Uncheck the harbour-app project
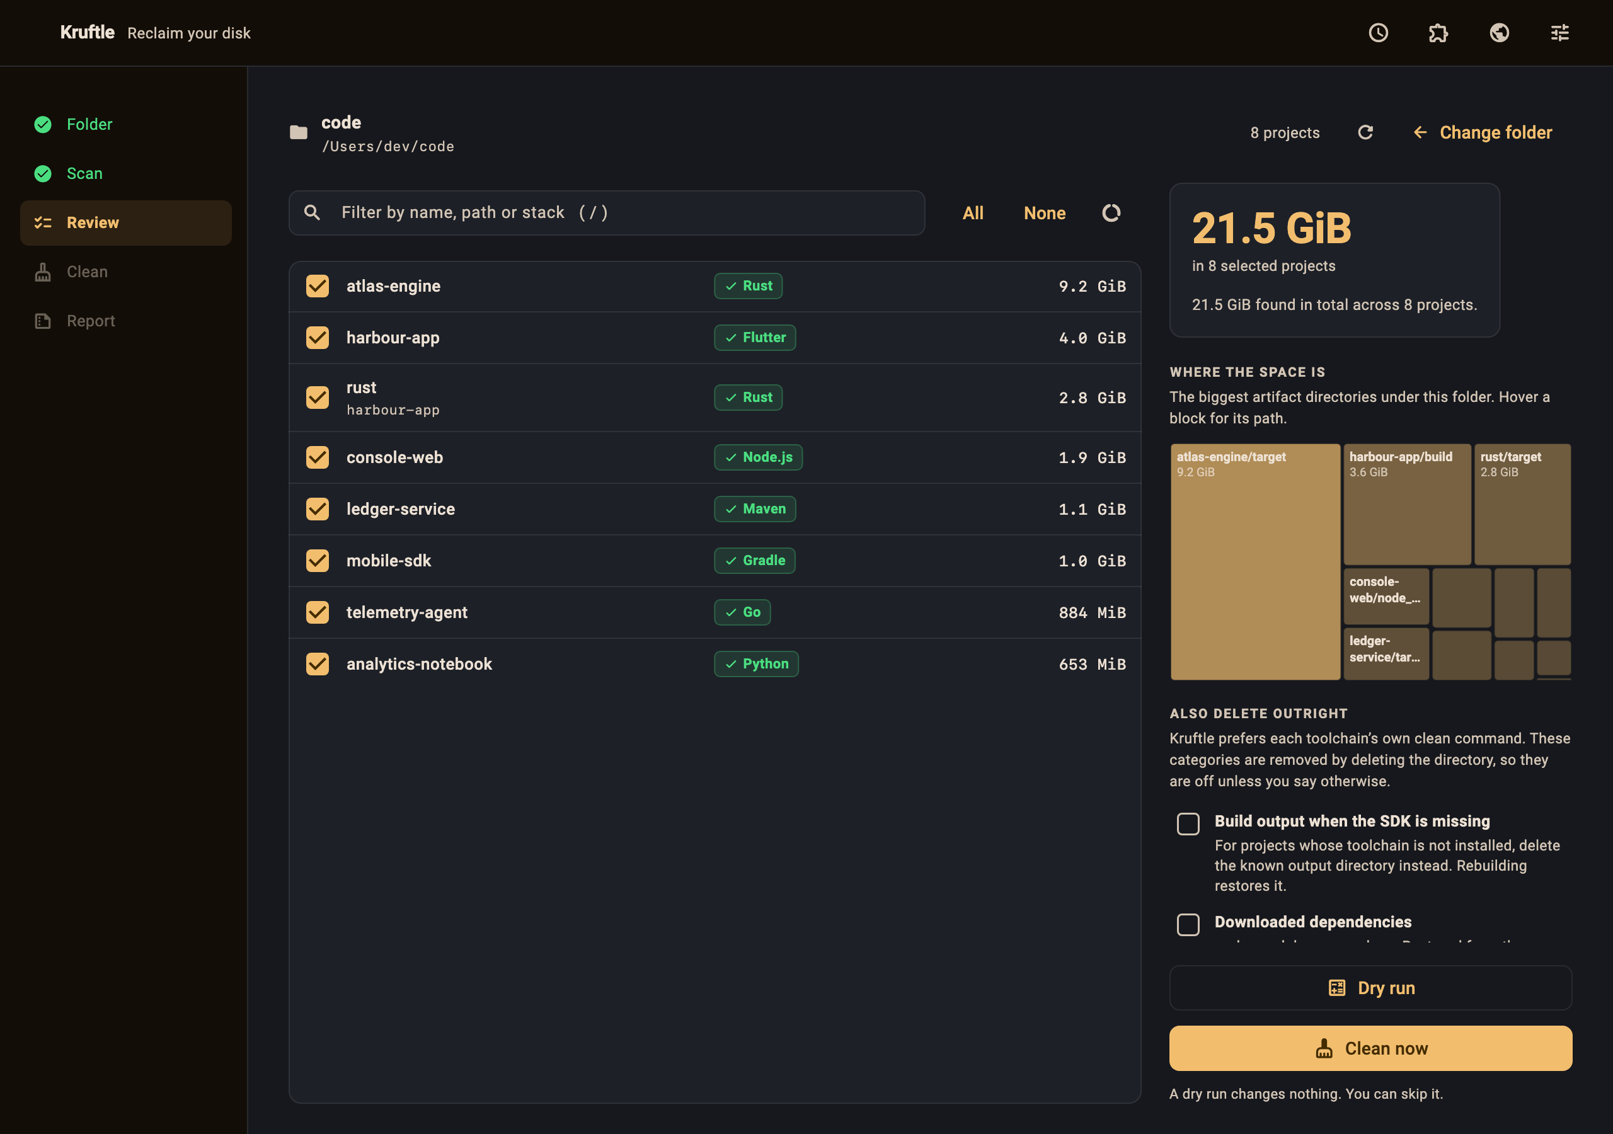This screenshot has height=1134, width=1613. (x=318, y=338)
